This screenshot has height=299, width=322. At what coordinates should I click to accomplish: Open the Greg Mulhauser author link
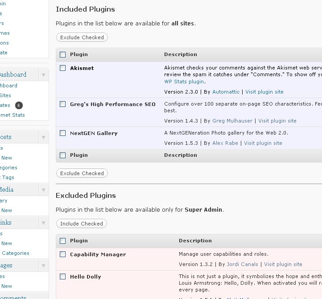(232, 121)
